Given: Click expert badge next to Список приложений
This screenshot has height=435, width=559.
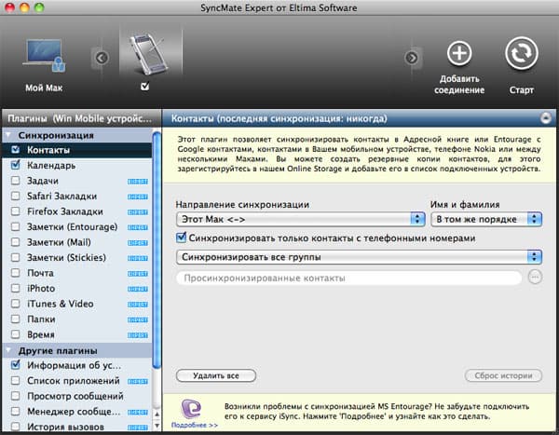Looking at the screenshot, I should pos(138,382).
